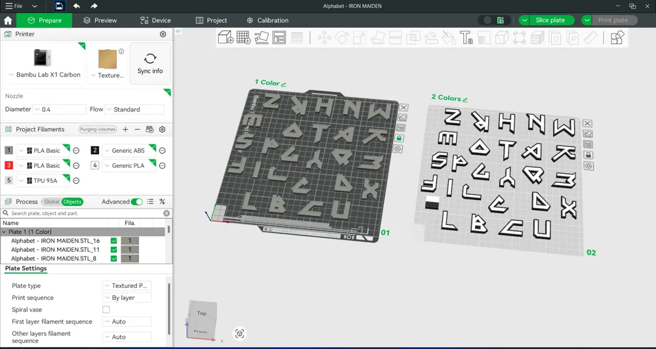Click the Variable layer height icon
This screenshot has width=656, height=349.
pyautogui.click(x=297, y=37)
